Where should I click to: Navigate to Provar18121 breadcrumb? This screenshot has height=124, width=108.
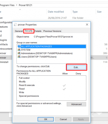pyautogui.click(x=25, y=5)
